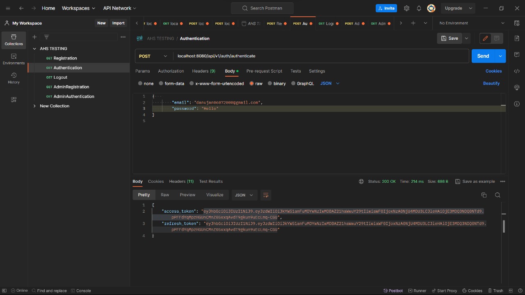Image resolution: width=525 pixels, height=295 pixels.
Task: Open the response JSON format dropdown
Action: (x=244, y=195)
